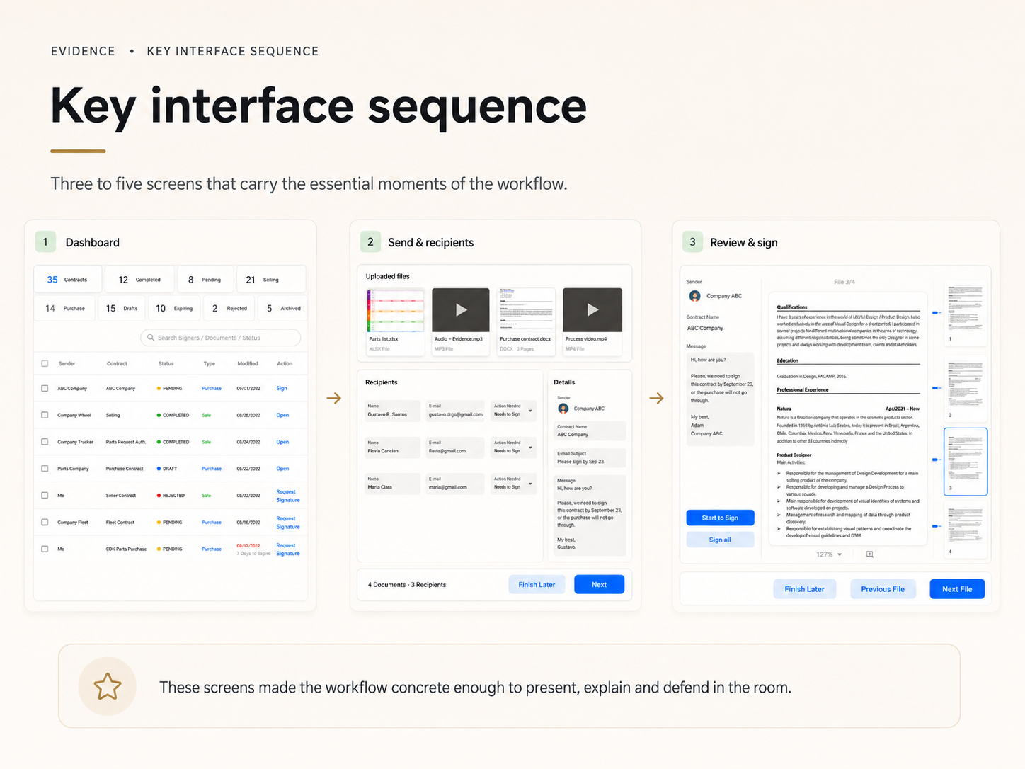
Task: Click Finish Later in Send & recipients panel
Action: [x=537, y=584]
